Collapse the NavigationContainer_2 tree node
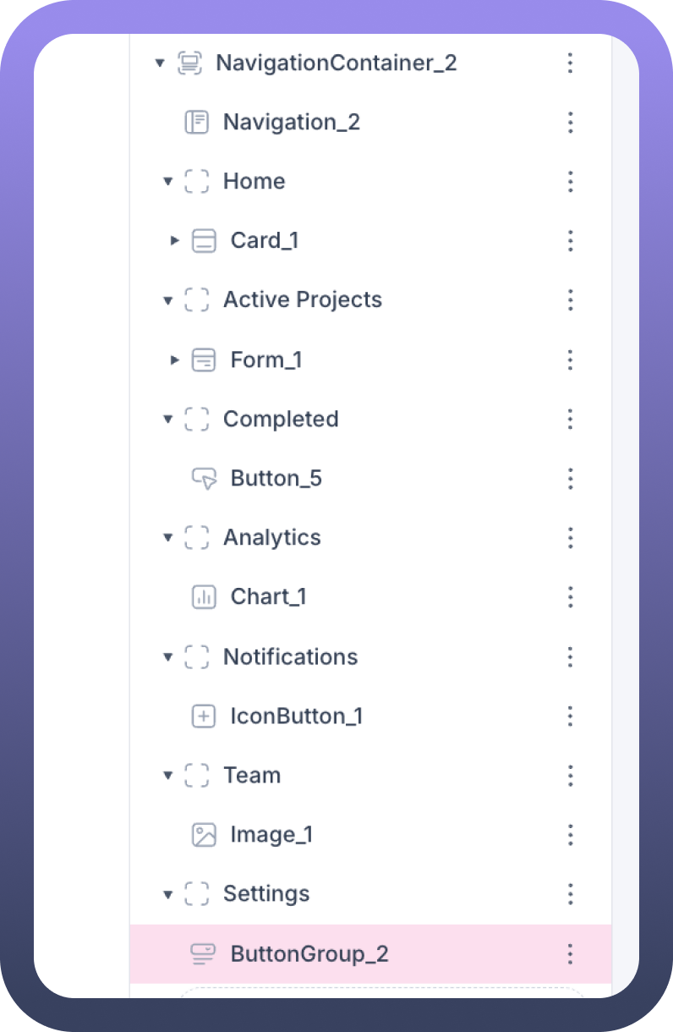 click(160, 63)
